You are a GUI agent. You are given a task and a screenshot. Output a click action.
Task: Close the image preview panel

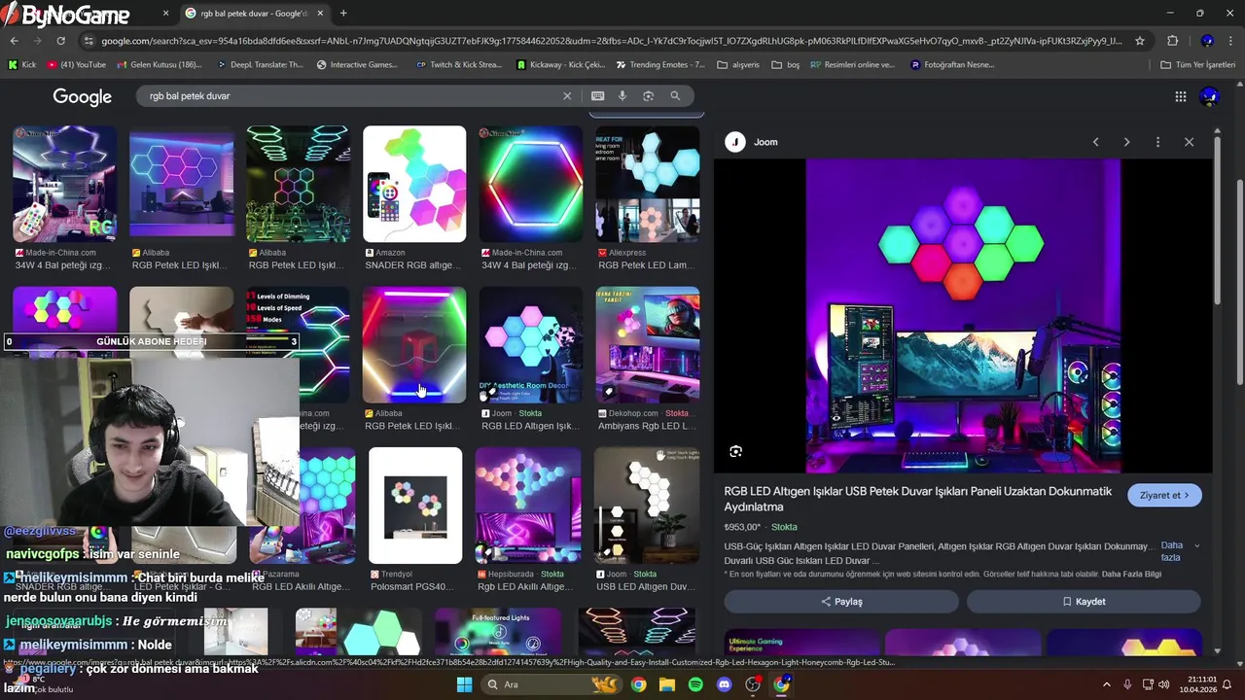[x=1189, y=142]
